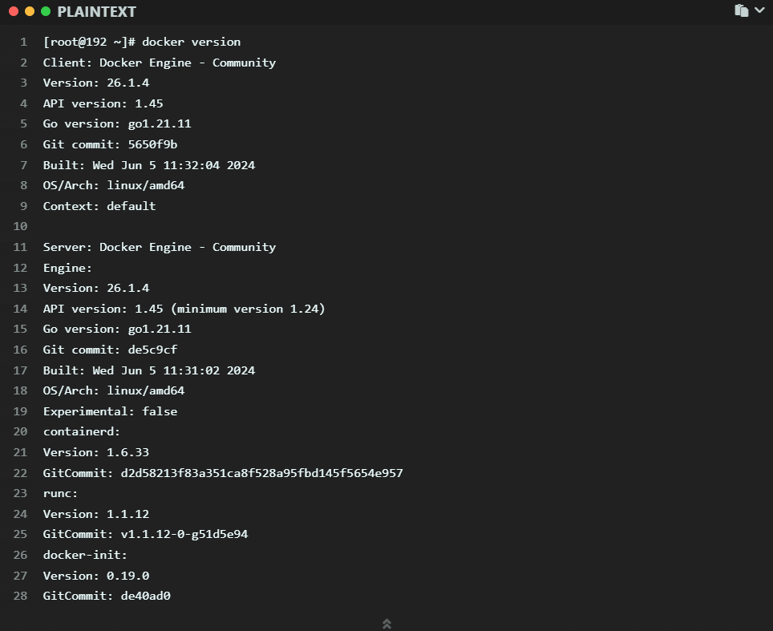773x631 pixels.
Task: Click 'Server: Docker Engine - Community' line
Action: 160,247
